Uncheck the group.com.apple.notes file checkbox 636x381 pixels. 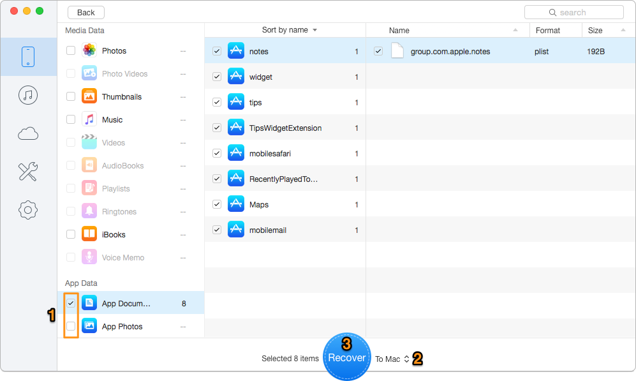coord(378,51)
